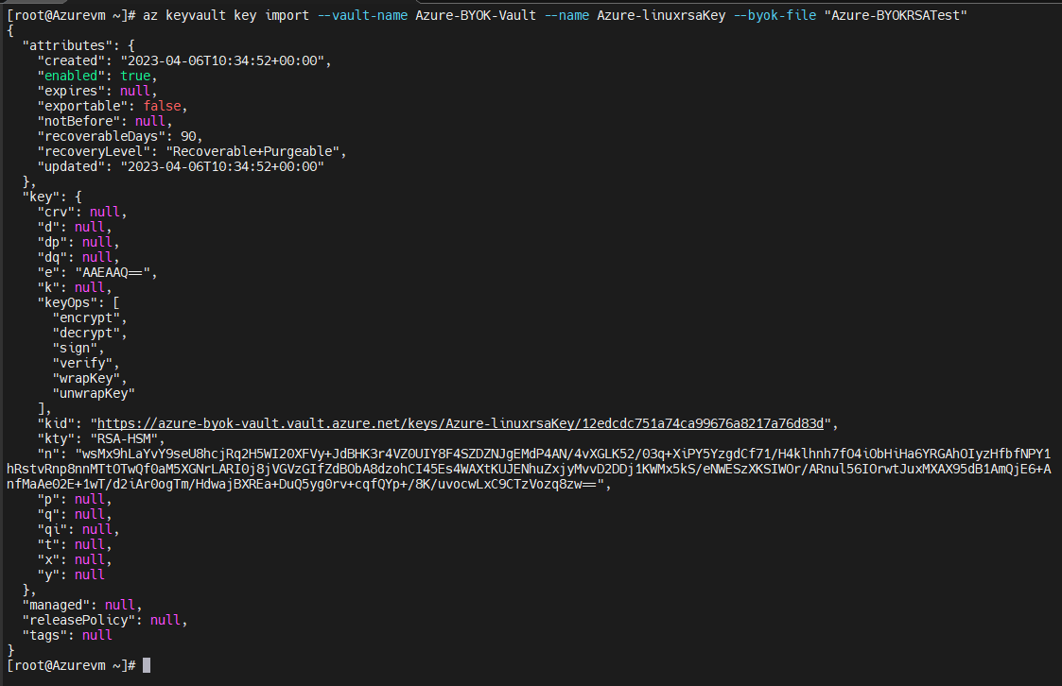Click the "expires" null line
1062x686 pixels.
pyautogui.click(x=96, y=91)
